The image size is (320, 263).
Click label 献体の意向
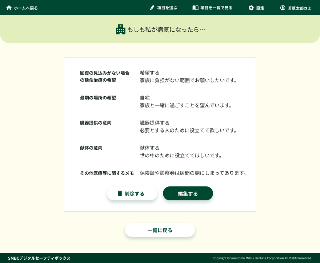point(91,148)
